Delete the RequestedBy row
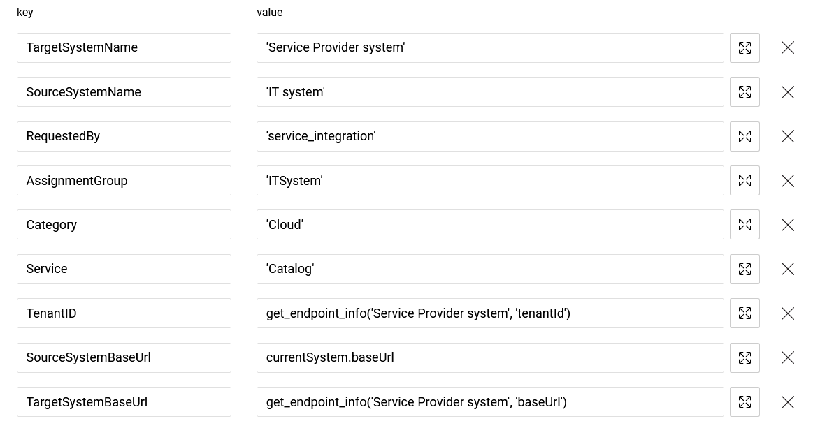 pos(787,136)
